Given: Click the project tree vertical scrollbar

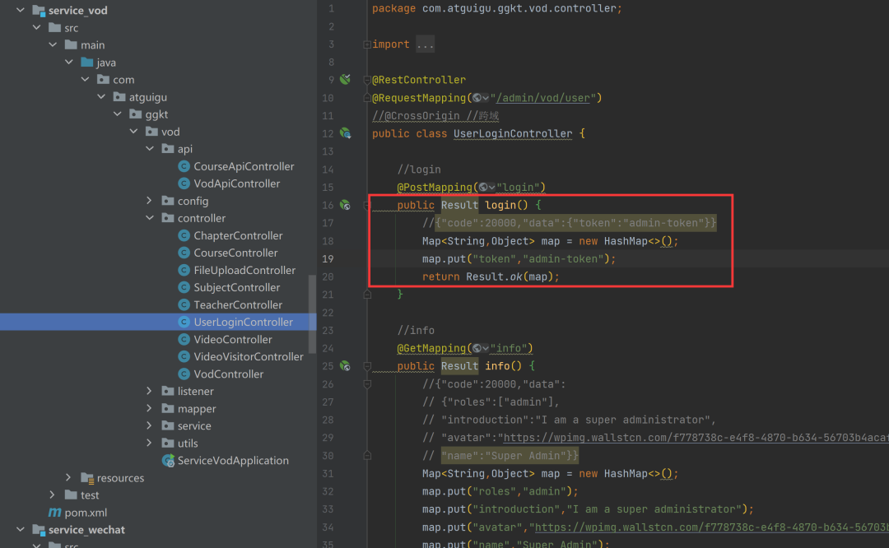Looking at the screenshot, I should 312,313.
